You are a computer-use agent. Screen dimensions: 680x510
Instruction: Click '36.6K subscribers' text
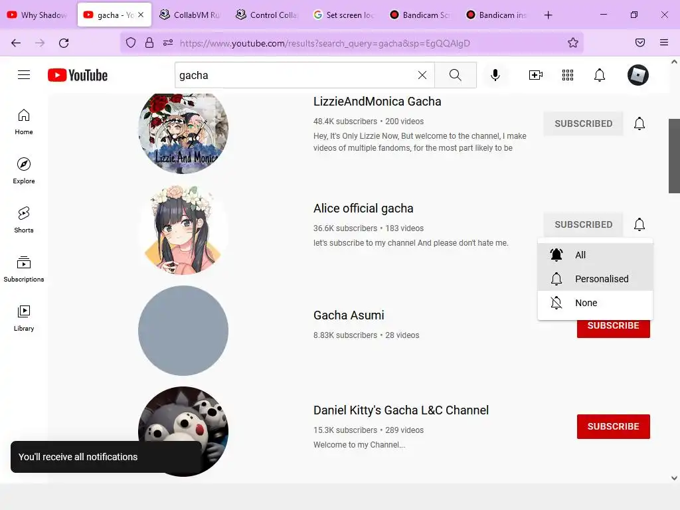click(x=345, y=228)
